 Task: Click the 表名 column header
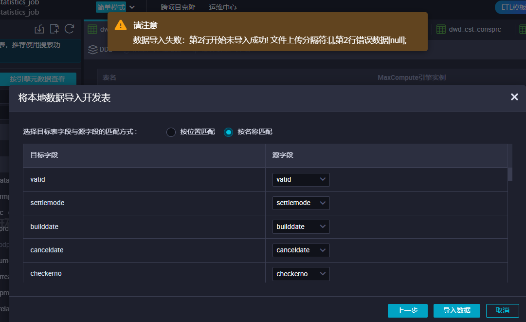109,77
